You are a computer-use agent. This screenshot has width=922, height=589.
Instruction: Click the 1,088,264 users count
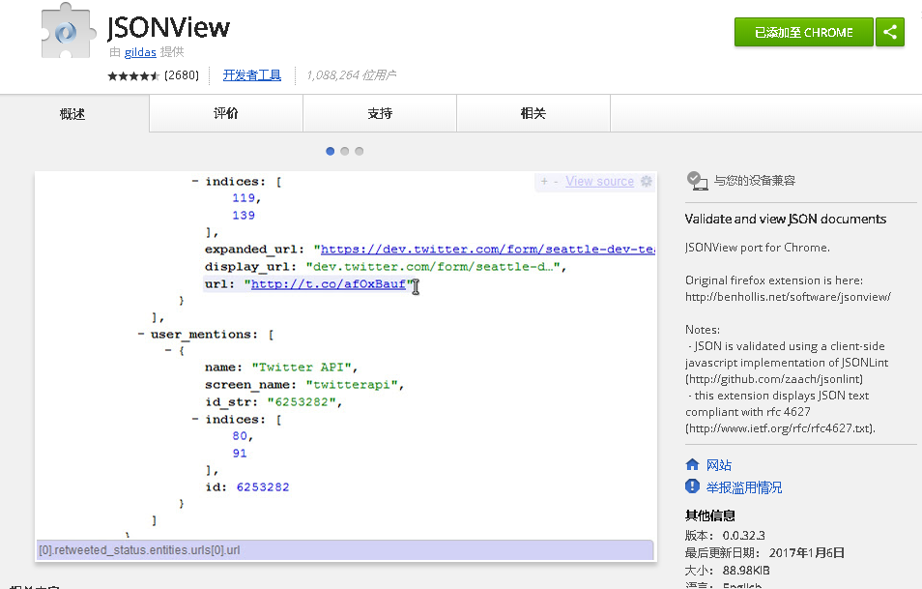[351, 75]
